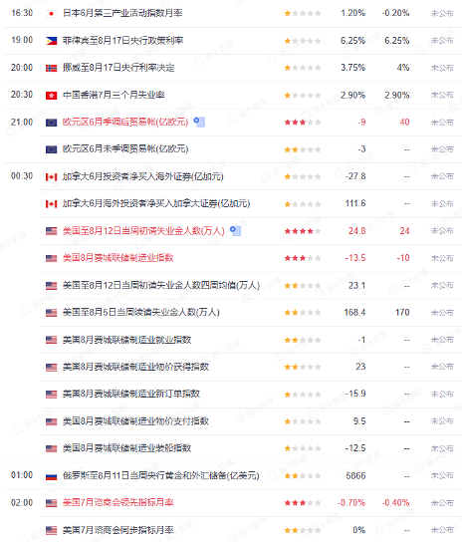Screen dimensions: 463x543
Task: Click previous value -13.5 in 费城联储制造业指数 row
Action: coord(355,258)
